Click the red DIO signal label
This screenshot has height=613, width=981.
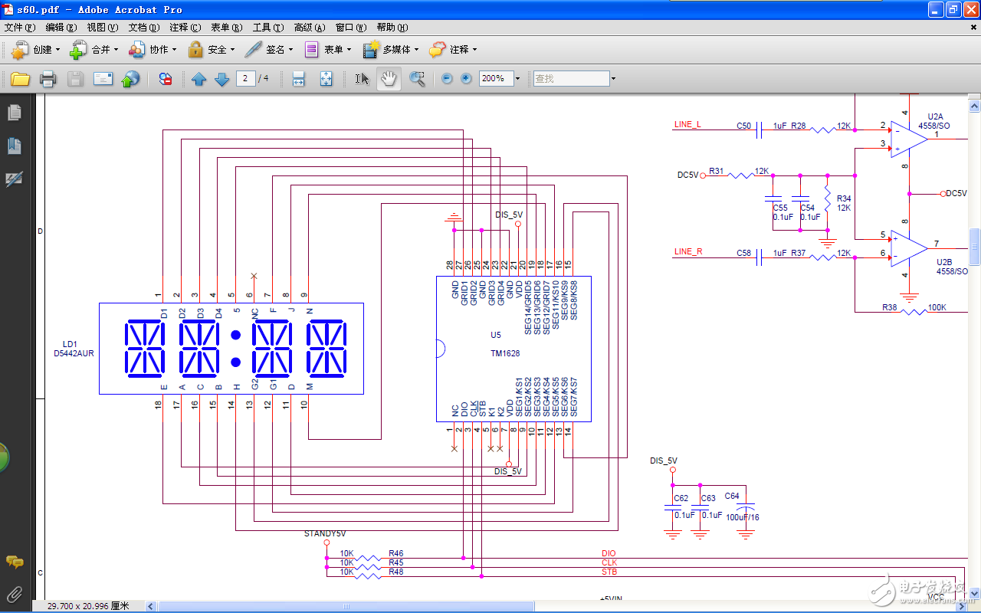(609, 553)
